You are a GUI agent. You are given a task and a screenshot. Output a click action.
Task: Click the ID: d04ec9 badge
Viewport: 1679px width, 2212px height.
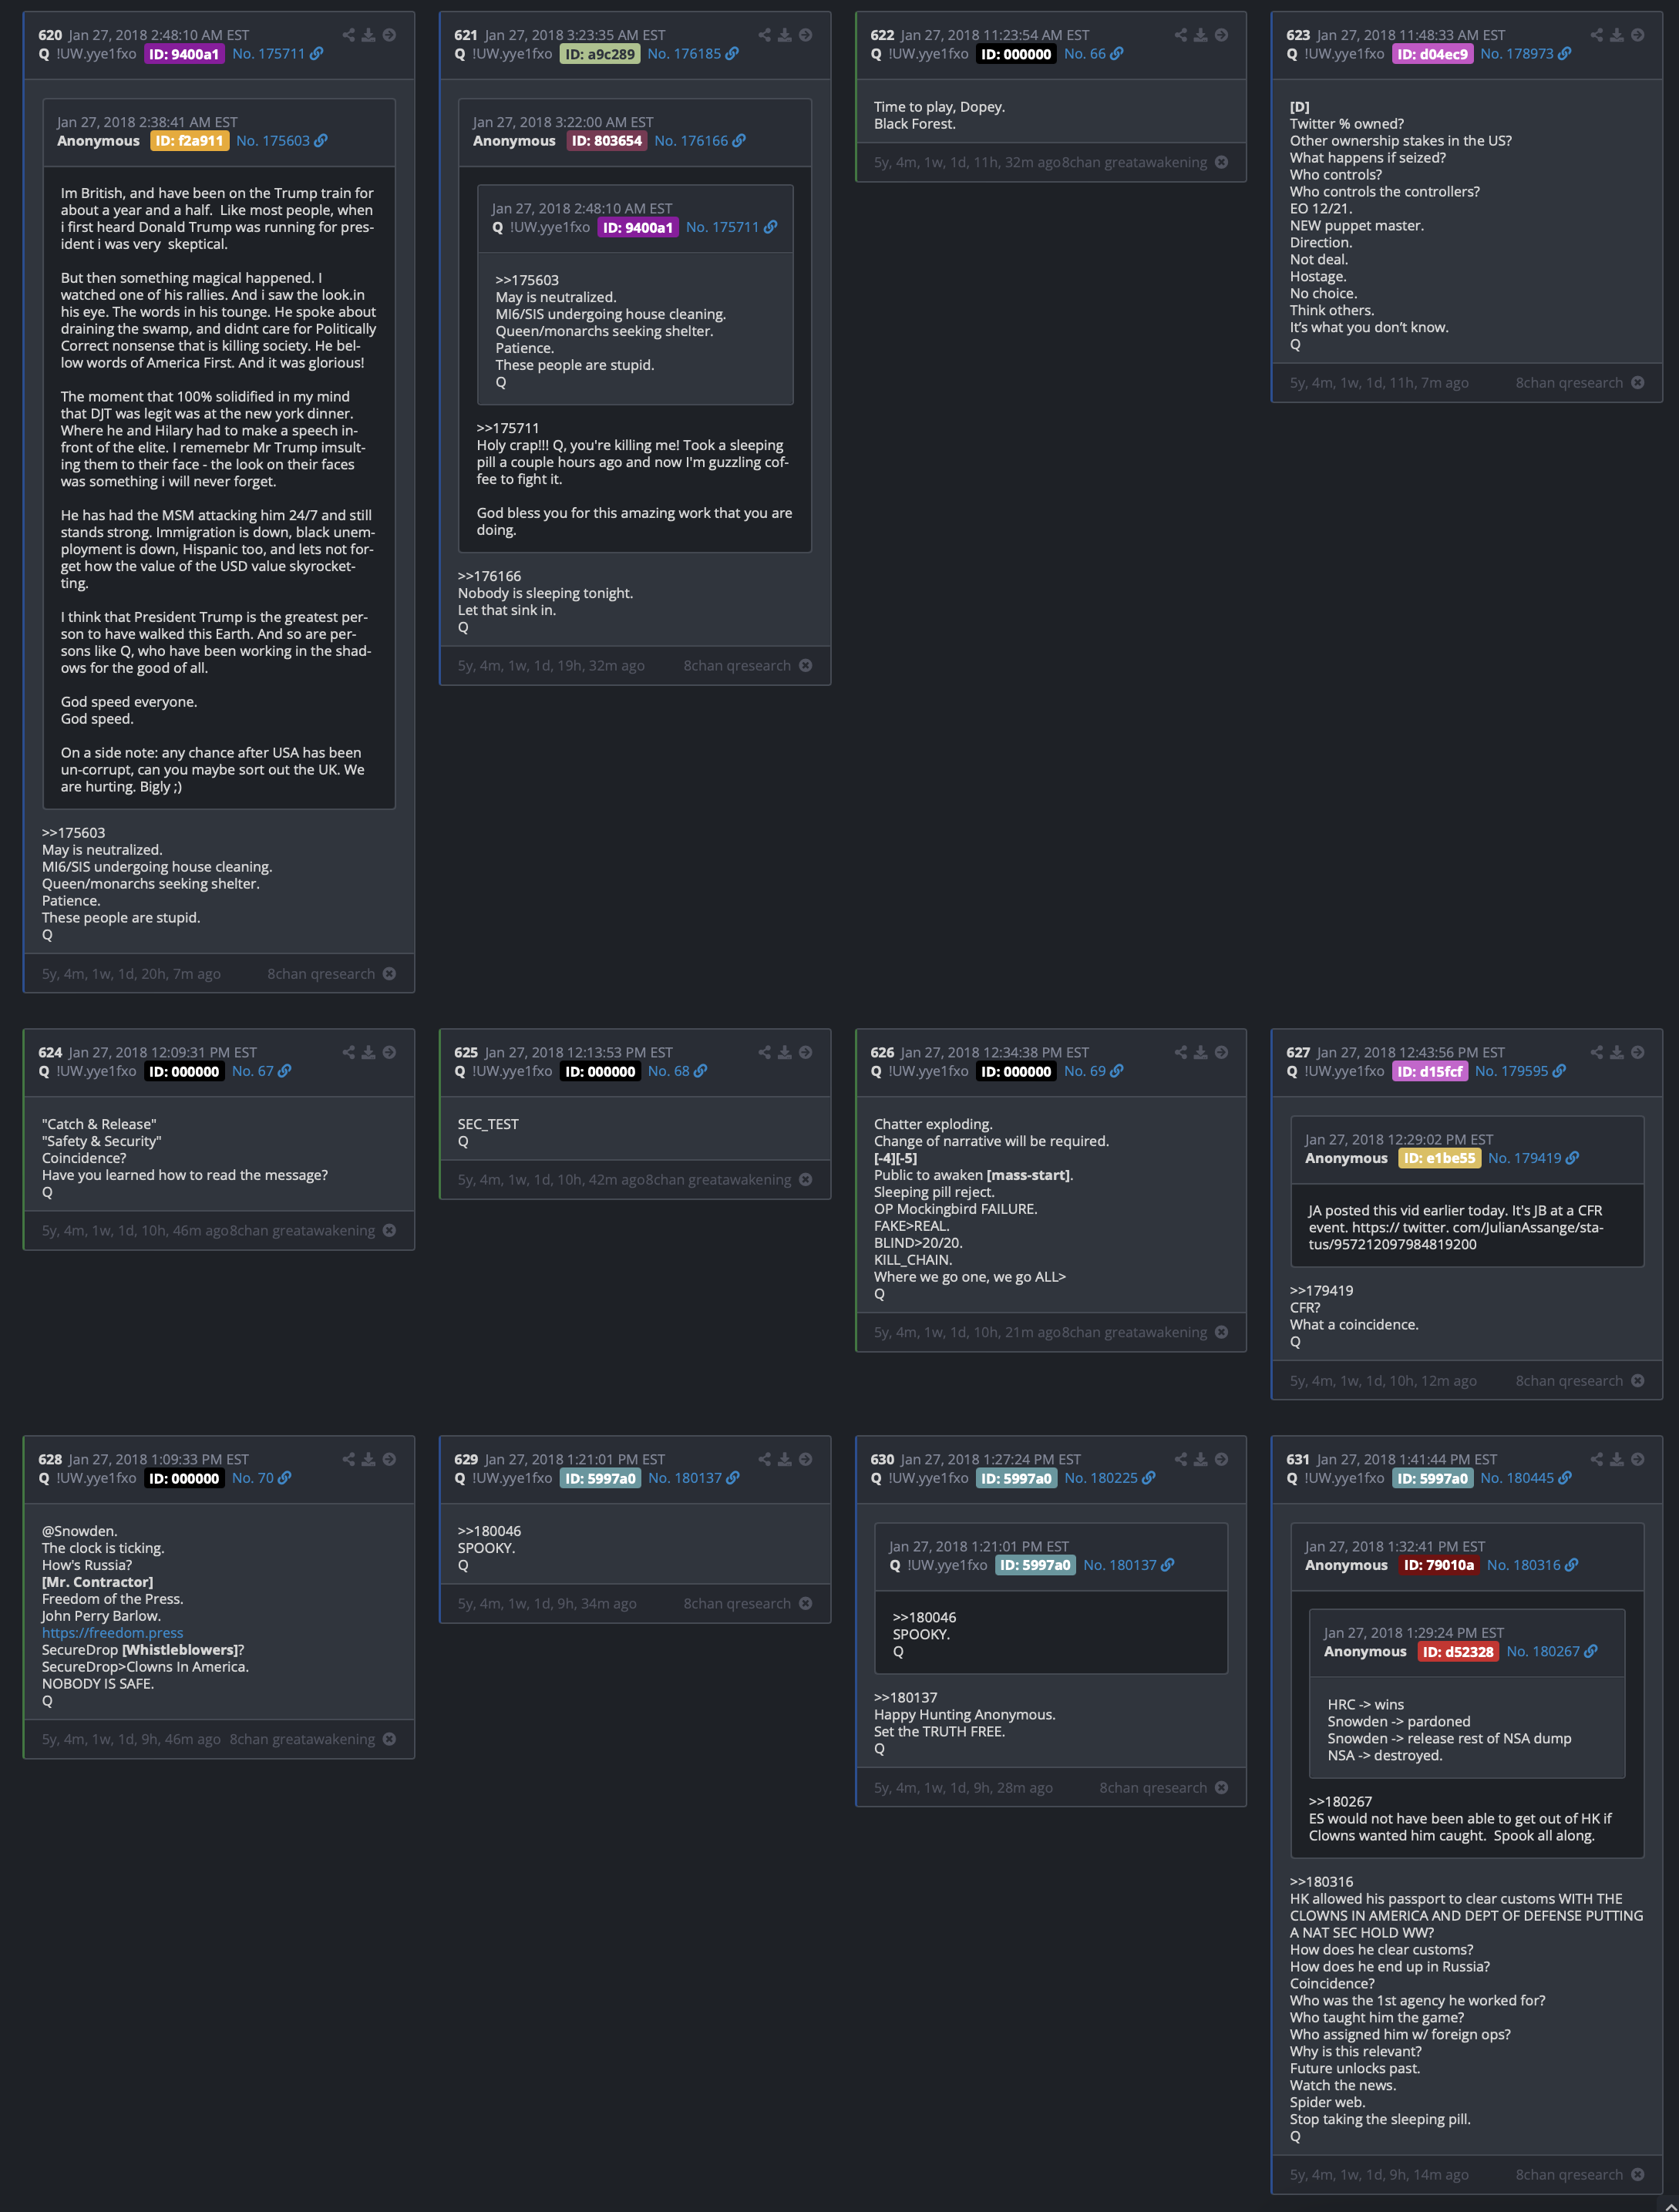[1432, 54]
